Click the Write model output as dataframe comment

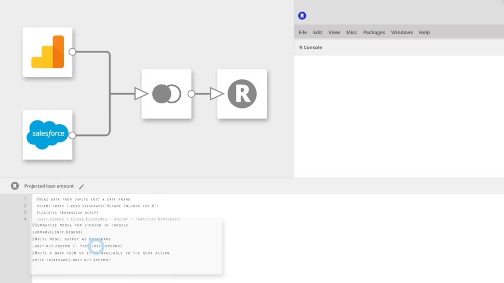coord(72,239)
